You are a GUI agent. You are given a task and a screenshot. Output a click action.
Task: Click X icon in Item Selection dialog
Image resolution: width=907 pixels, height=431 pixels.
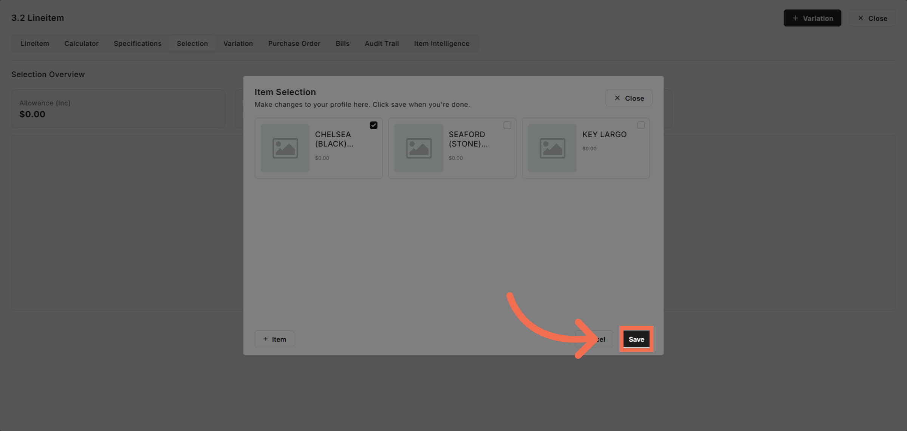point(617,98)
